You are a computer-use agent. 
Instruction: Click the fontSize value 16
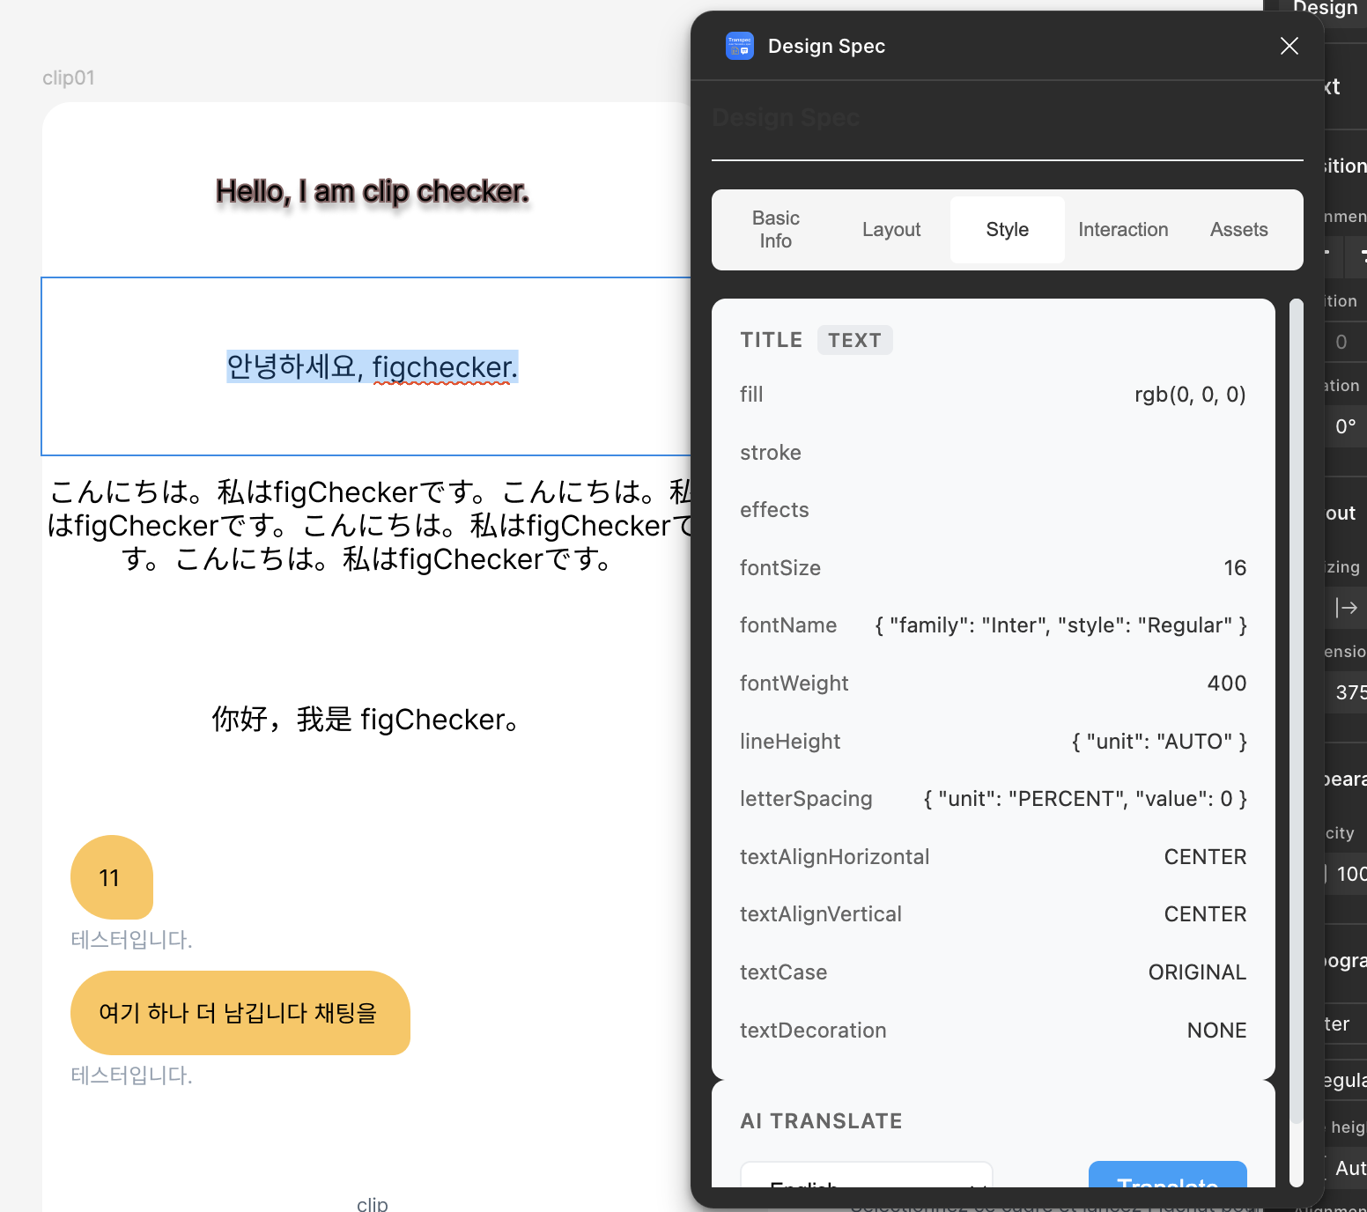(x=1235, y=568)
